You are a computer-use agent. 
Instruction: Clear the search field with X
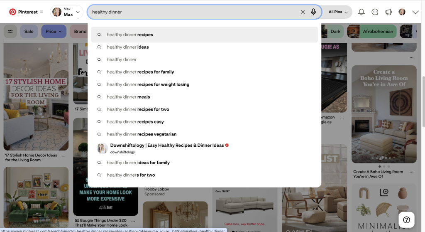click(303, 12)
